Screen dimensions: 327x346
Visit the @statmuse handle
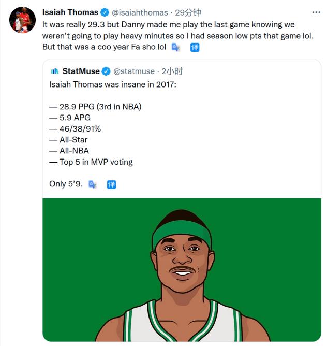pyautogui.click(x=134, y=71)
